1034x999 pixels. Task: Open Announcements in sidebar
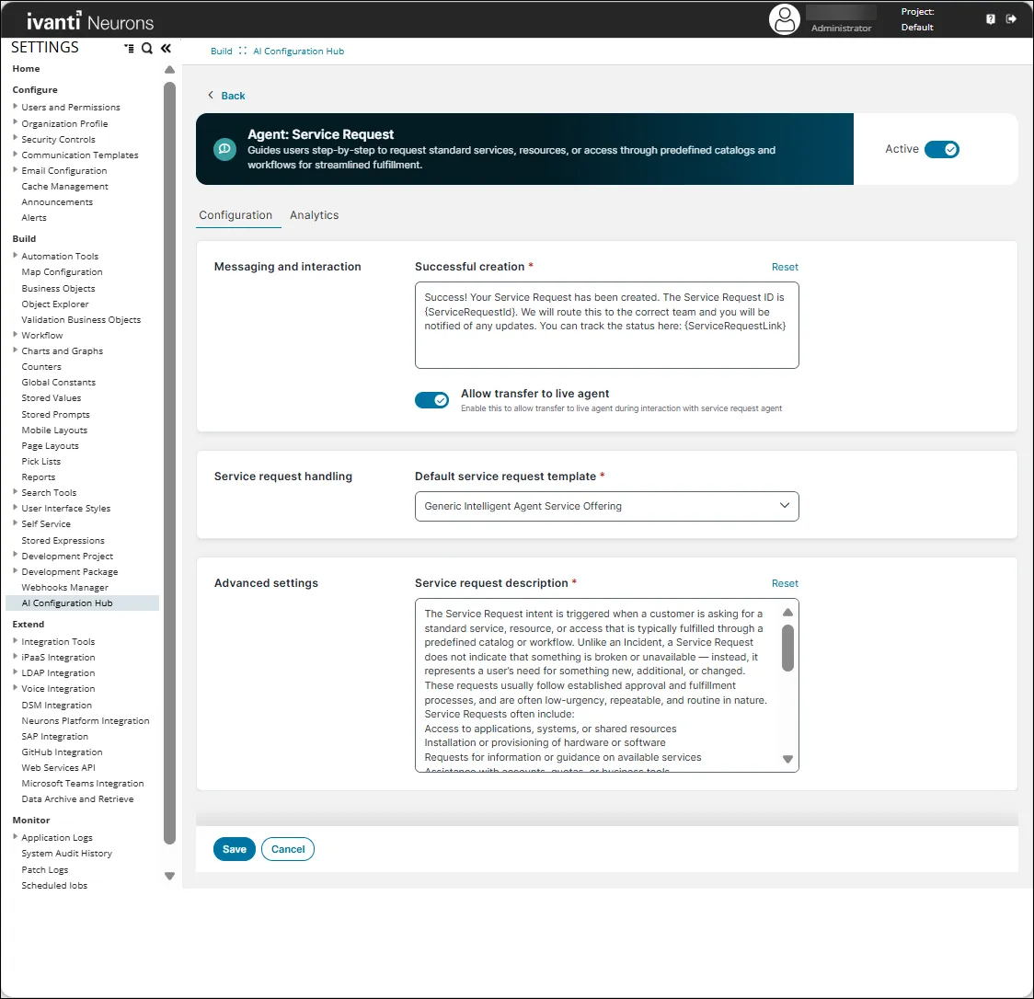(x=57, y=202)
